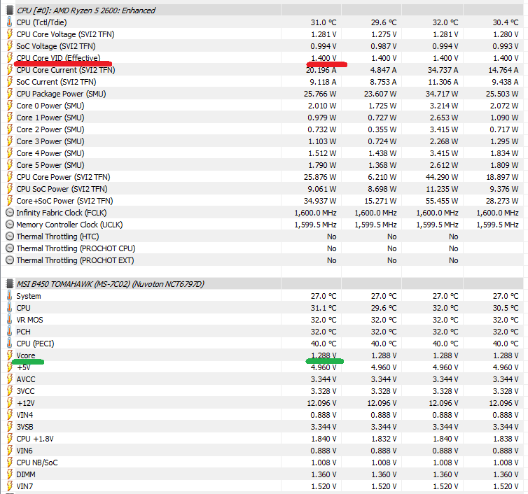The image size is (528, 494).
Task: Click the 30.5 °C average motherboard CPU temperature
Action: (506, 308)
